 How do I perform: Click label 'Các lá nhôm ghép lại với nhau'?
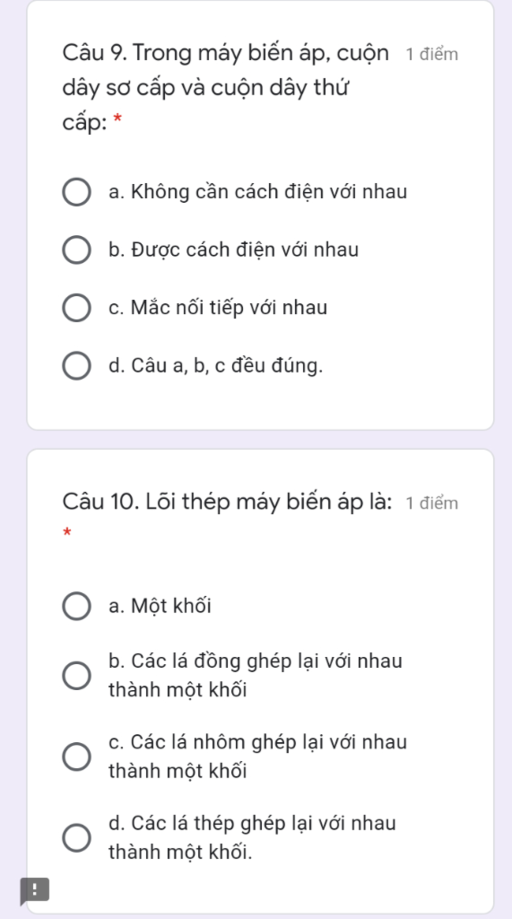[269, 742]
